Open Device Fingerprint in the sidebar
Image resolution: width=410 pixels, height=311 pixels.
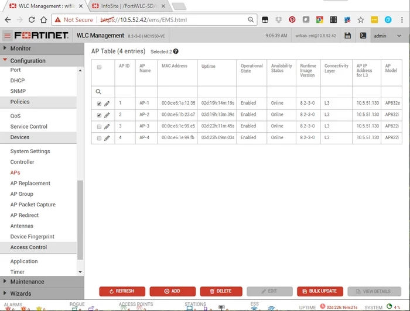point(32,236)
